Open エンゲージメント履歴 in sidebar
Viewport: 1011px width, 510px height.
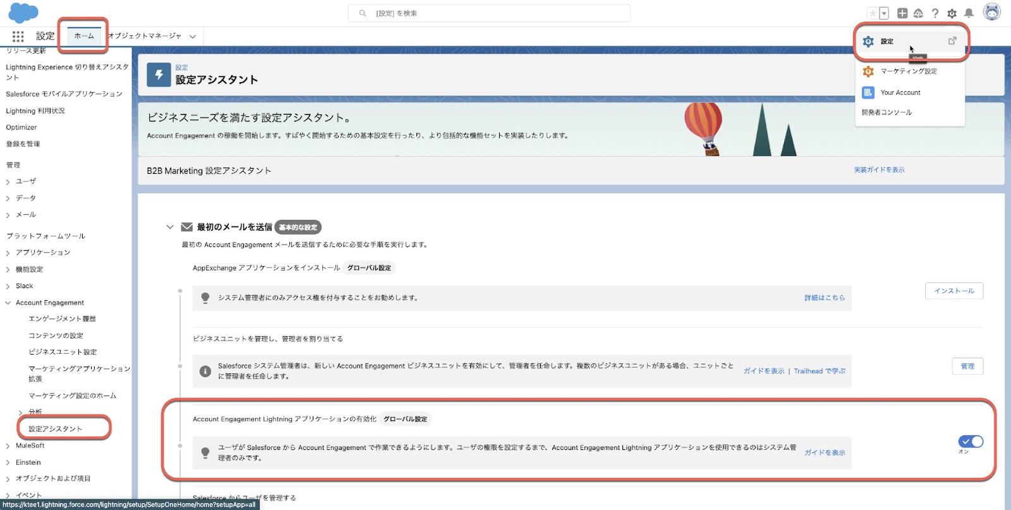(62, 319)
